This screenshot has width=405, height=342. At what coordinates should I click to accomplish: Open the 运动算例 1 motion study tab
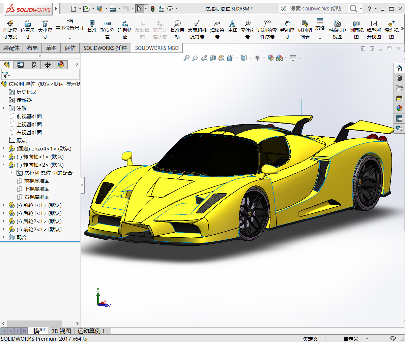(x=91, y=331)
